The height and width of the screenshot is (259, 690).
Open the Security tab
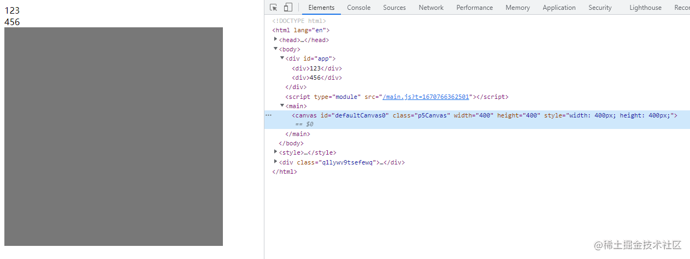pyautogui.click(x=600, y=8)
